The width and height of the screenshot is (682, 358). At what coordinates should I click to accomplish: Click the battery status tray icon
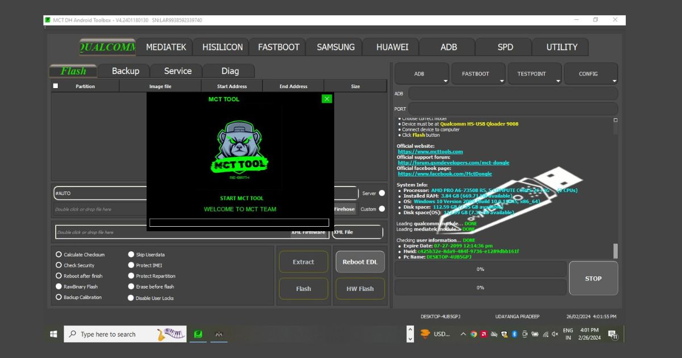[535, 334]
